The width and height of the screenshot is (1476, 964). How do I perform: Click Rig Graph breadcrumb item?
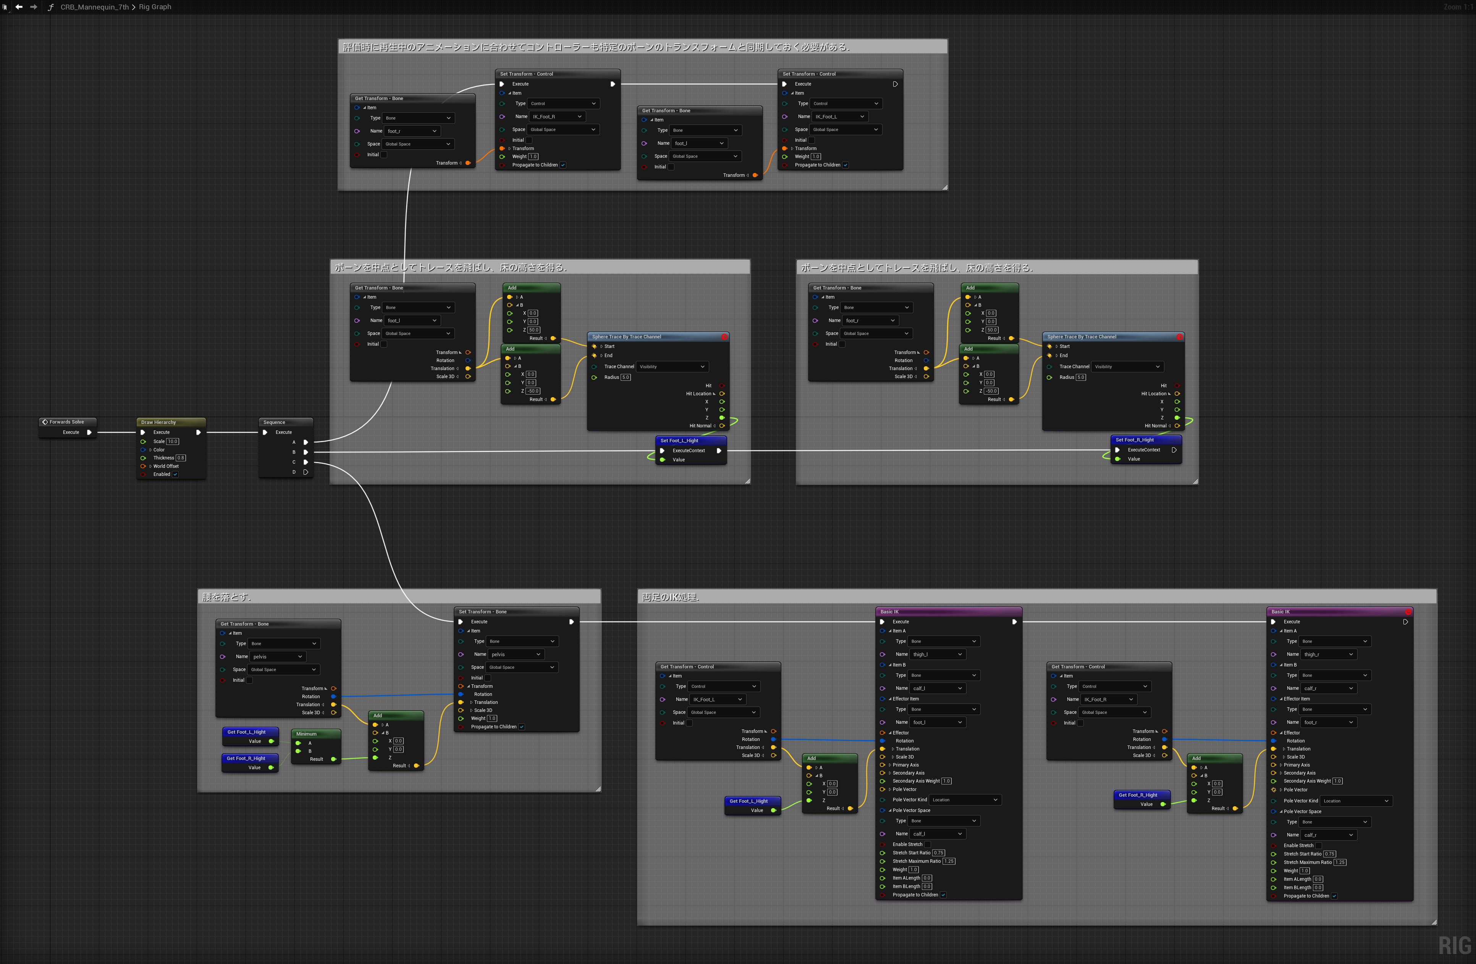click(x=155, y=7)
